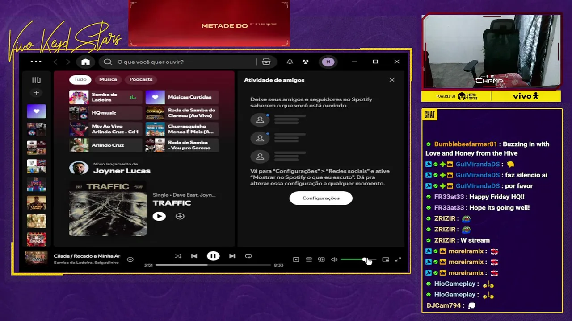
Task: Go to the Spotify Home icon
Action: 85,62
